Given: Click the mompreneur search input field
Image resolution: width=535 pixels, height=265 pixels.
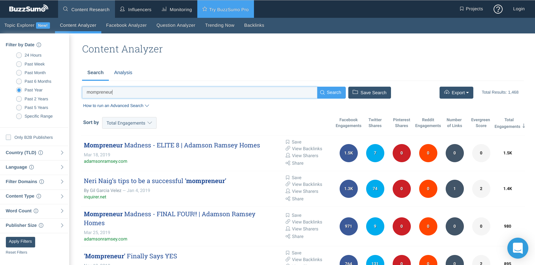Looking at the screenshot, I should pos(200,93).
